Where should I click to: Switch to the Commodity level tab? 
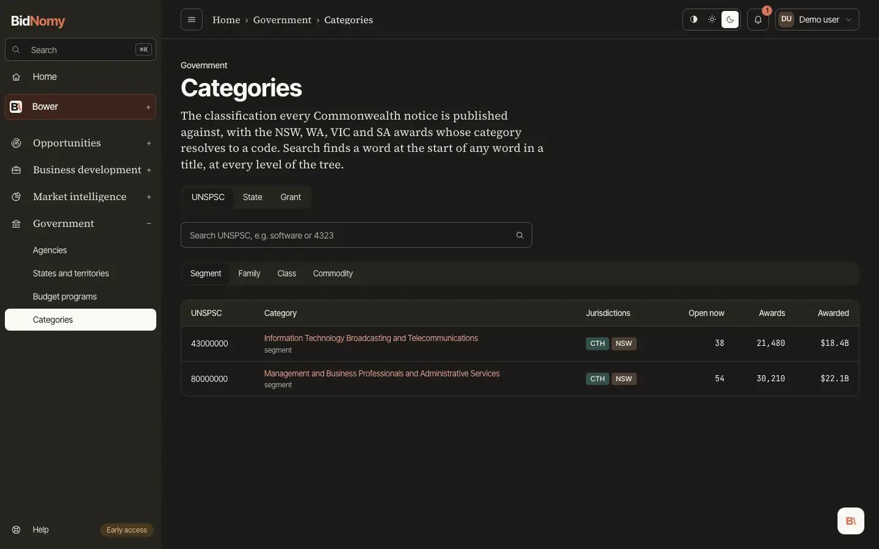[x=333, y=274]
